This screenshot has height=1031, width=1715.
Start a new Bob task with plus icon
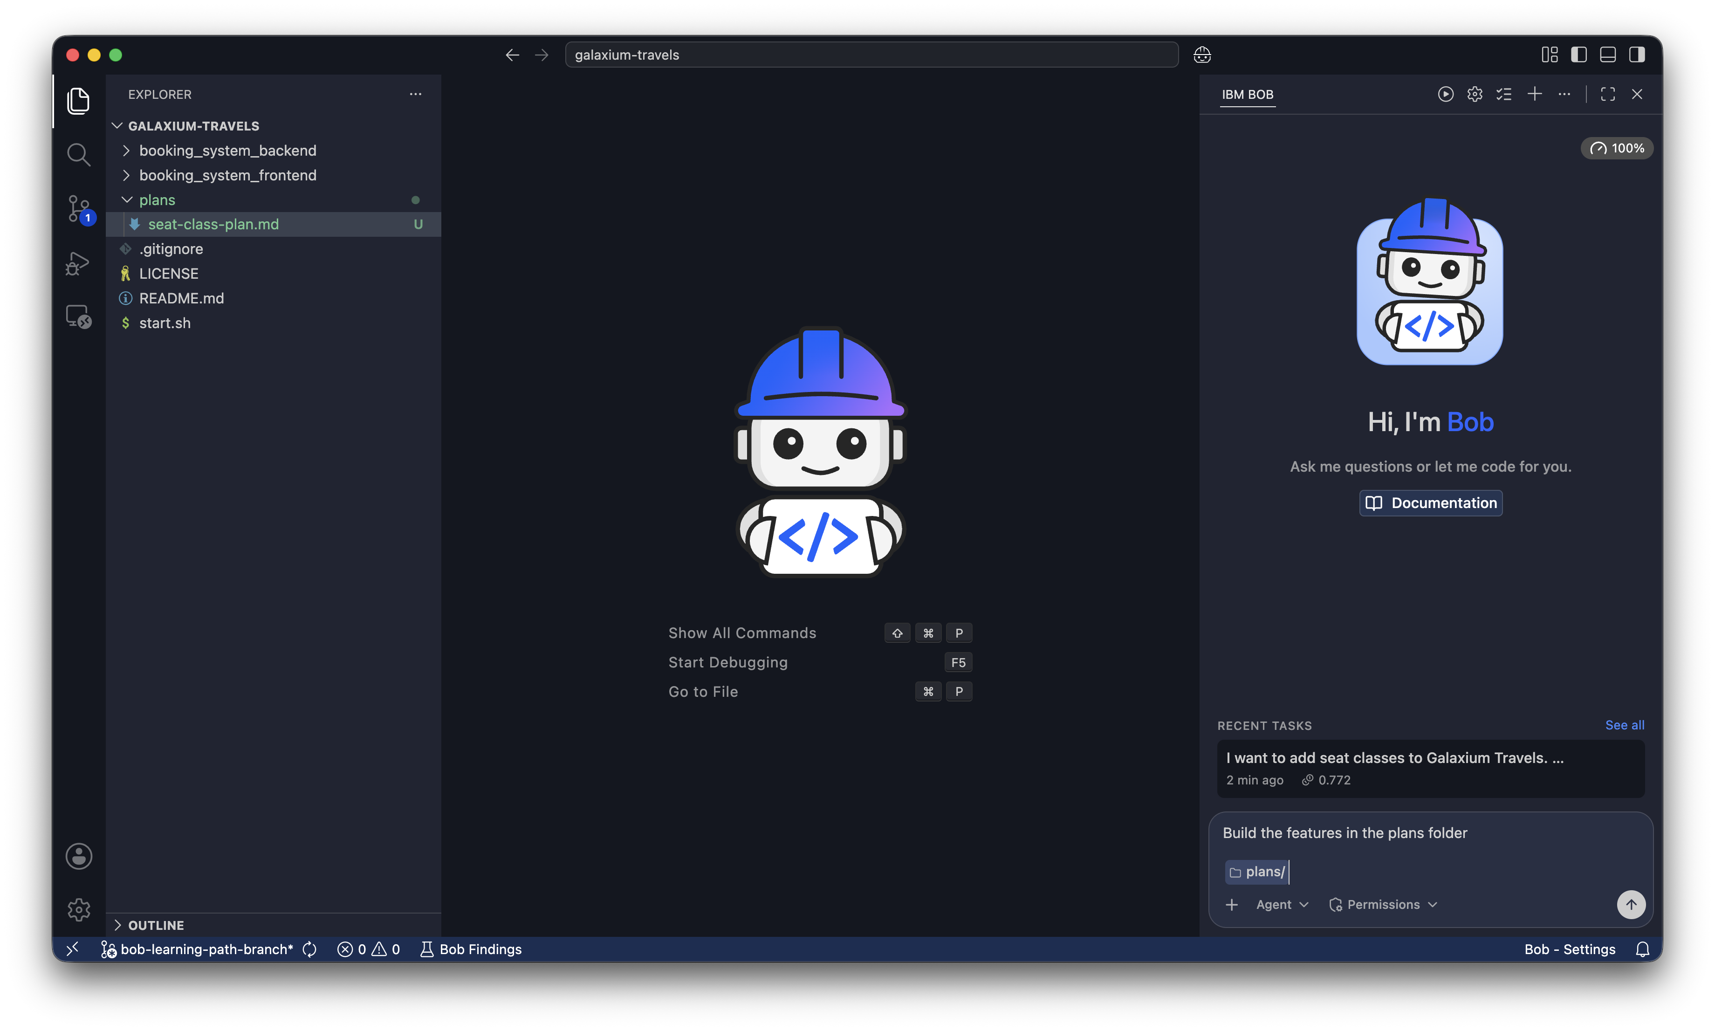(1534, 94)
